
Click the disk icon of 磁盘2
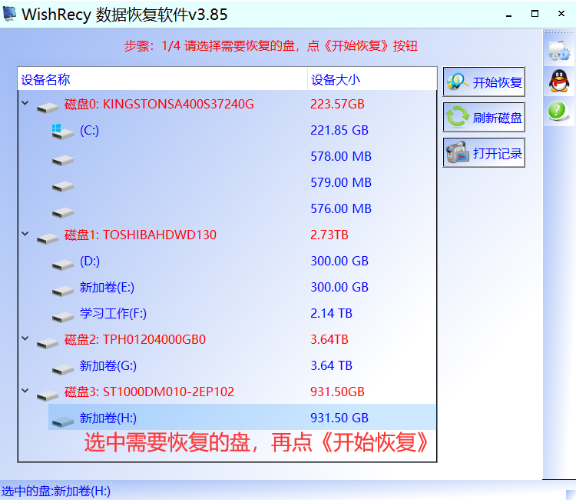click(x=48, y=343)
